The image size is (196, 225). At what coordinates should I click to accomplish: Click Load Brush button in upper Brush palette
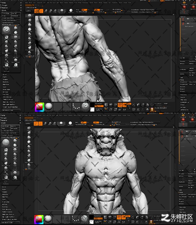(x=6, y=14)
